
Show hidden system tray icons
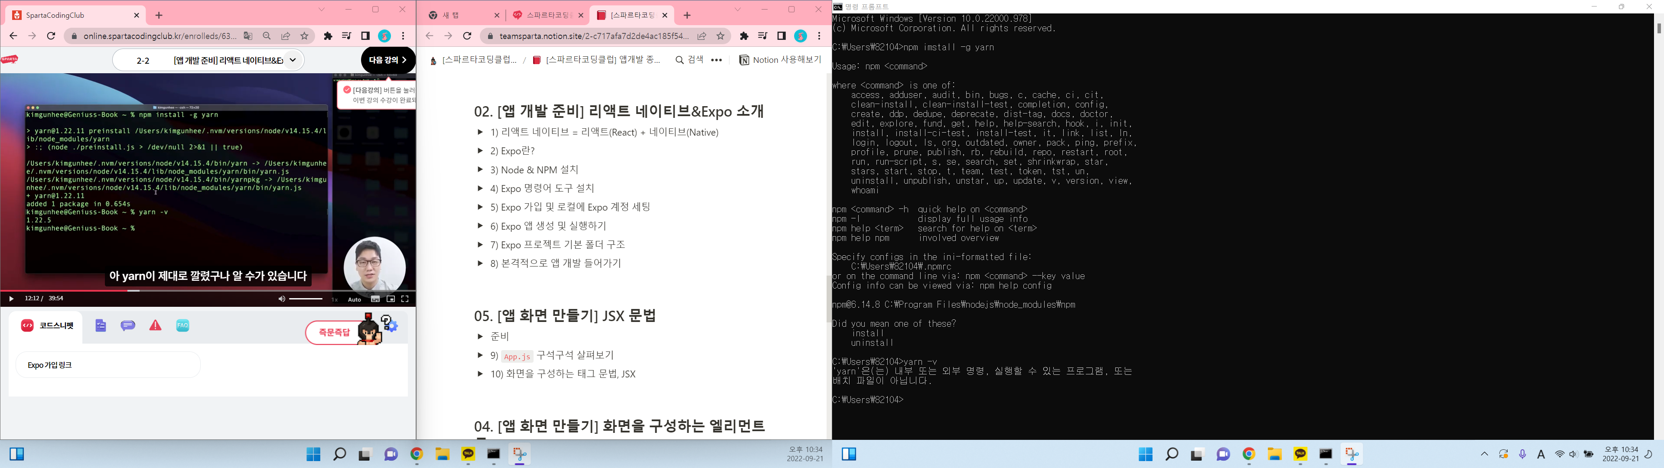(1485, 455)
